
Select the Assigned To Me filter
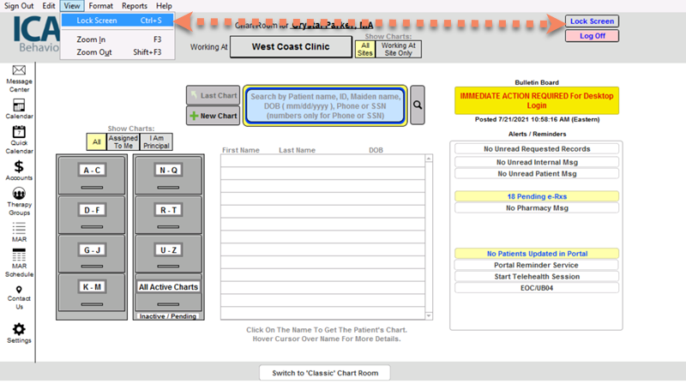[x=123, y=141]
